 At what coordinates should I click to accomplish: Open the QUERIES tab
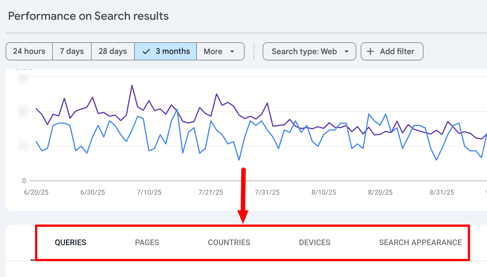click(x=70, y=242)
